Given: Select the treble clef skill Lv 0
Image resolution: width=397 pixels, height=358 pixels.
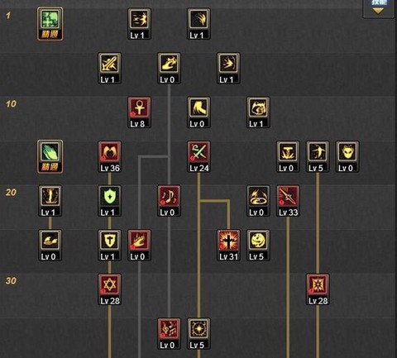Looking at the screenshot, I should [x=170, y=333].
